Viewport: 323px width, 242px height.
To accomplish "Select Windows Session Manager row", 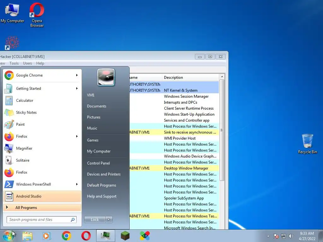I will [174, 96].
